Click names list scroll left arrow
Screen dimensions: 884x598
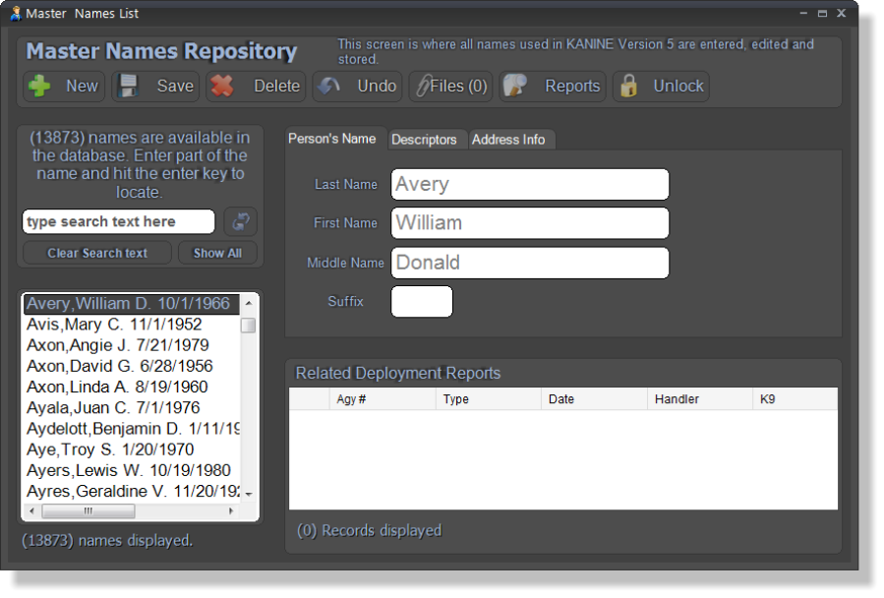[31, 511]
